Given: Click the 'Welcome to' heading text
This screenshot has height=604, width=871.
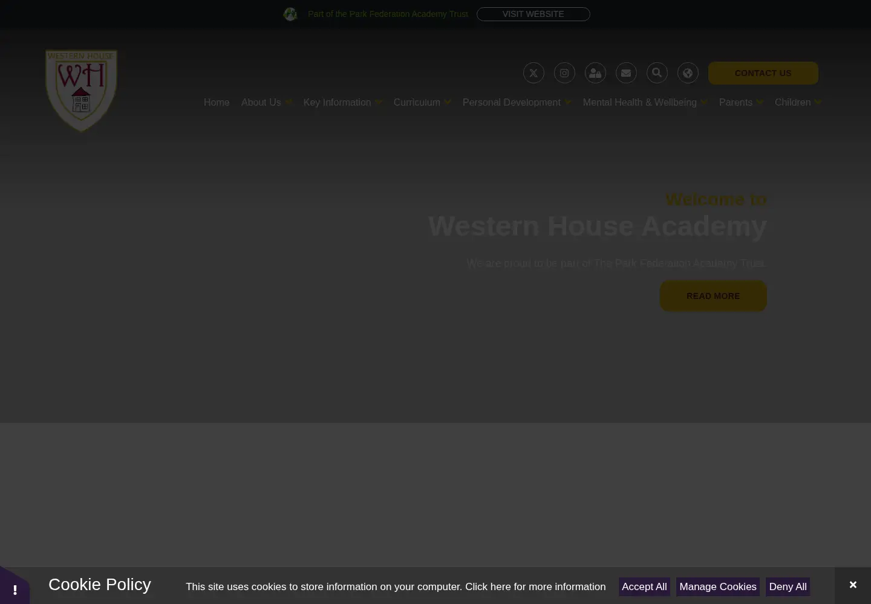Looking at the screenshot, I should pyautogui.click(x=716, y=199).
